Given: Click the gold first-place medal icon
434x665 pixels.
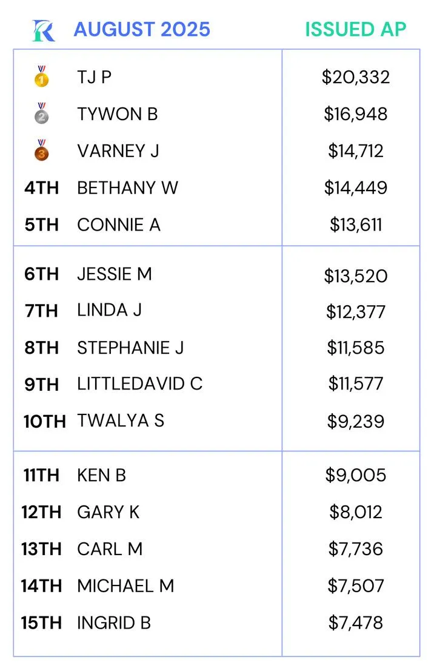Looking at the screenshot, I should point(42,76).
